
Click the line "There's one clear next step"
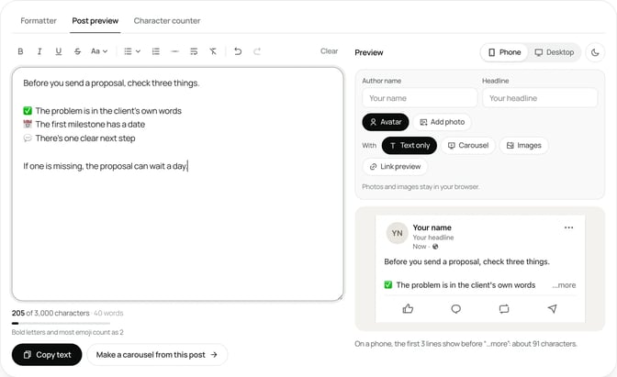(x=85, y=139)
